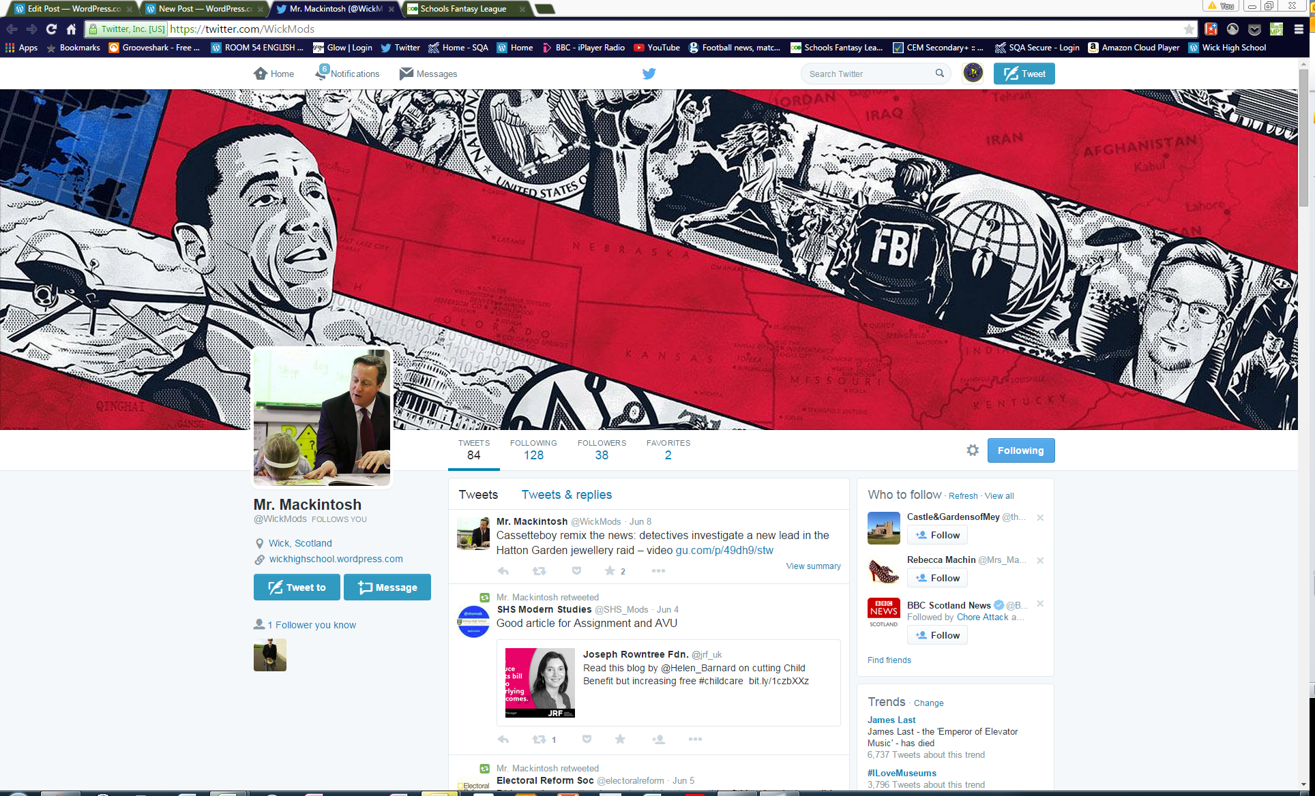1315x796 pixels.
Task: Toggle the Following button off
Action: (1020, 450)
